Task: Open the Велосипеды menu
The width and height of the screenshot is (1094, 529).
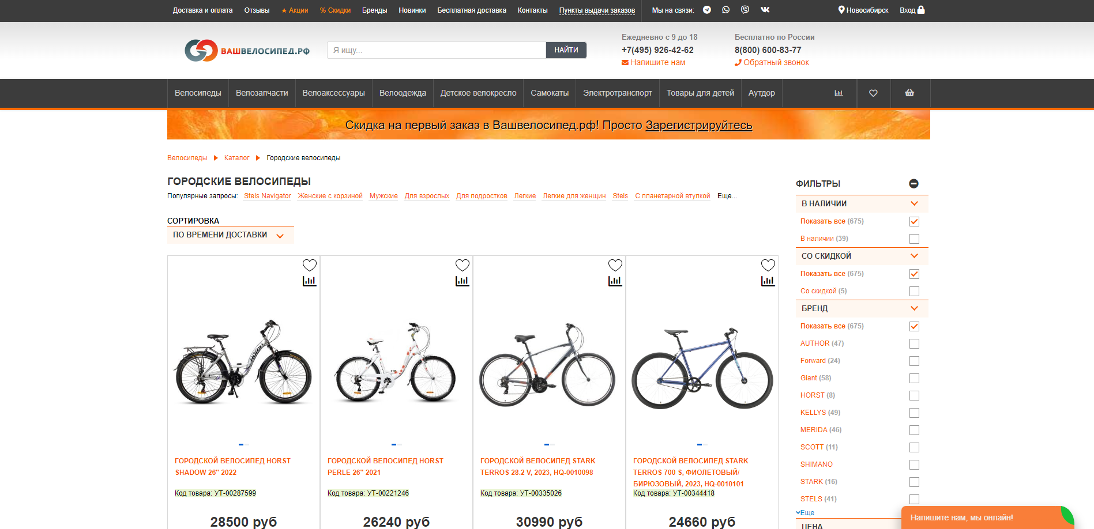Action: click(198, 93)
